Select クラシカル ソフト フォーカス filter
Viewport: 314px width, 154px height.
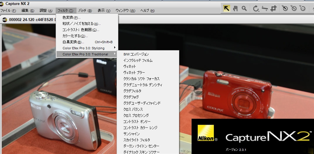click(148, 79)
